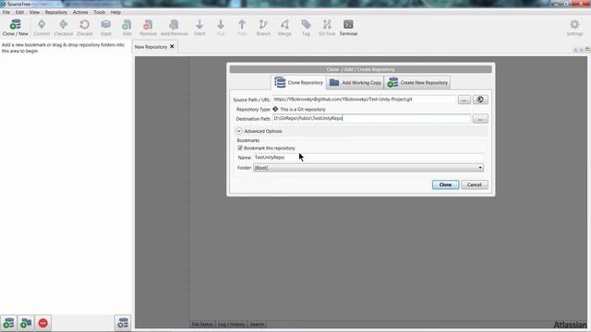The height and width of the screenshot is (332, 591).
Task: Click the bookmarks settings icon at the bottom of the sidebar
Action: point(123,323)
